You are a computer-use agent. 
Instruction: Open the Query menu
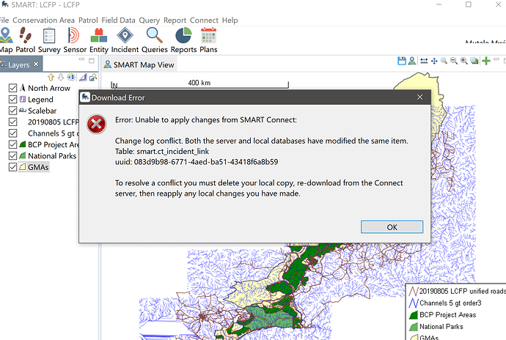(150, 20)
